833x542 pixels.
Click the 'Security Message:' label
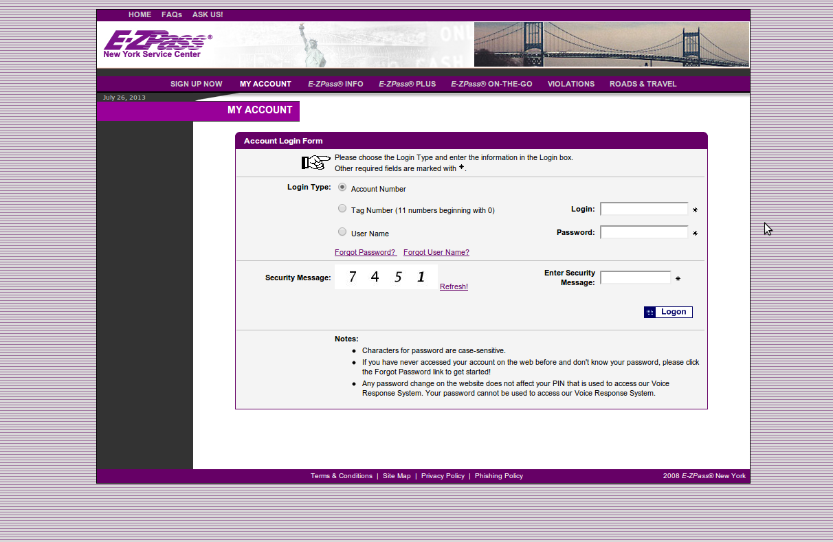(298, 278)
